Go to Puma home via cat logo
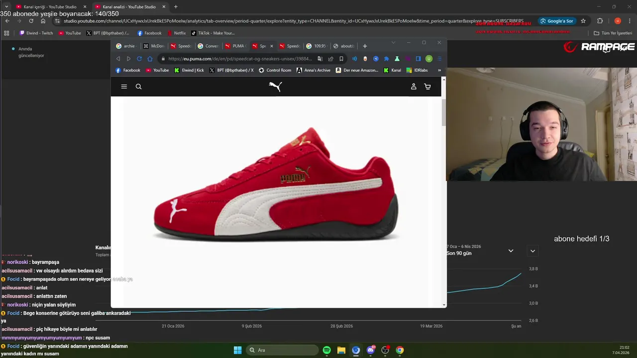Viewport: 637px width, 358px height. tap(276, 87)
